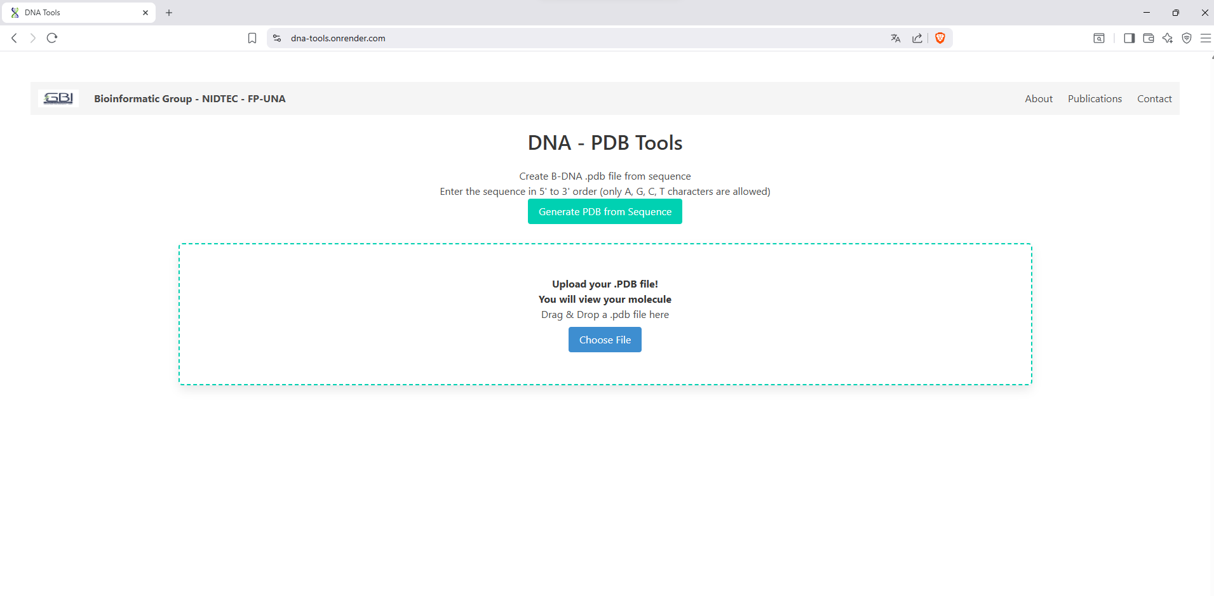Open the Brave Wallet icon

pos(1148,38)
